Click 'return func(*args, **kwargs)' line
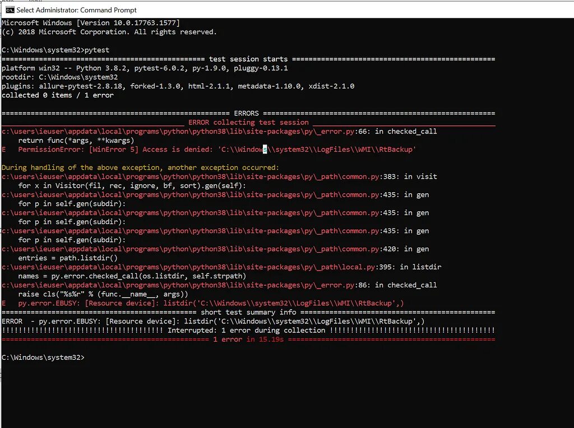 click(76, 141)
